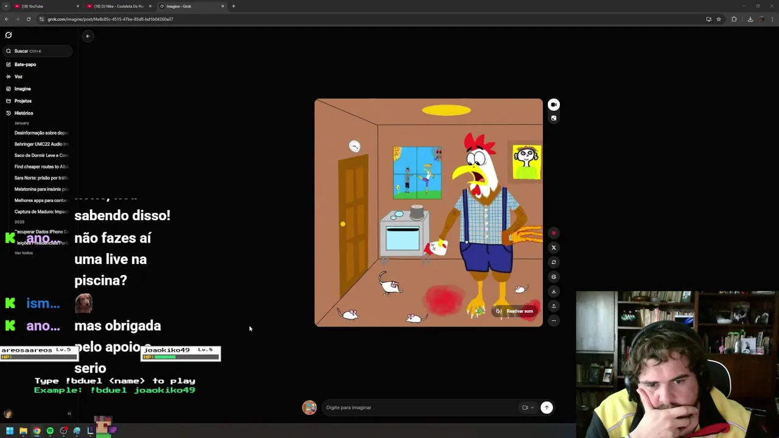This screenshot has height=438, width=779.
Task: Click the generated rooster video
Action: coord(428,212)
